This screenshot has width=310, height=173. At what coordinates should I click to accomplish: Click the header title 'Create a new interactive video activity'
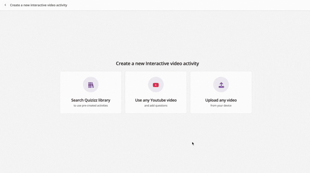(38, 5)
